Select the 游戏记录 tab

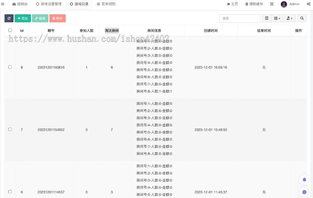tap(79, 4)
